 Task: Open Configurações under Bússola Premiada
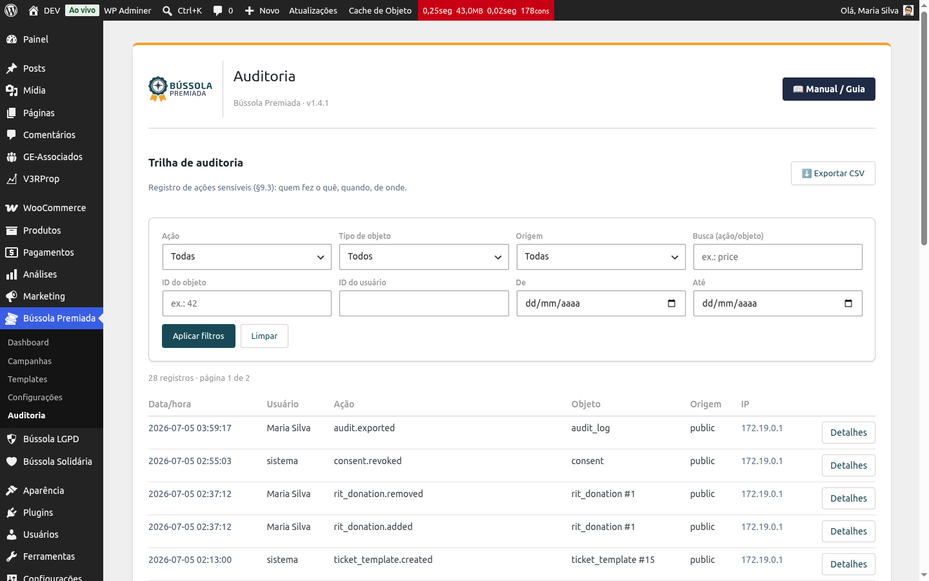click(x=35, y=398)
